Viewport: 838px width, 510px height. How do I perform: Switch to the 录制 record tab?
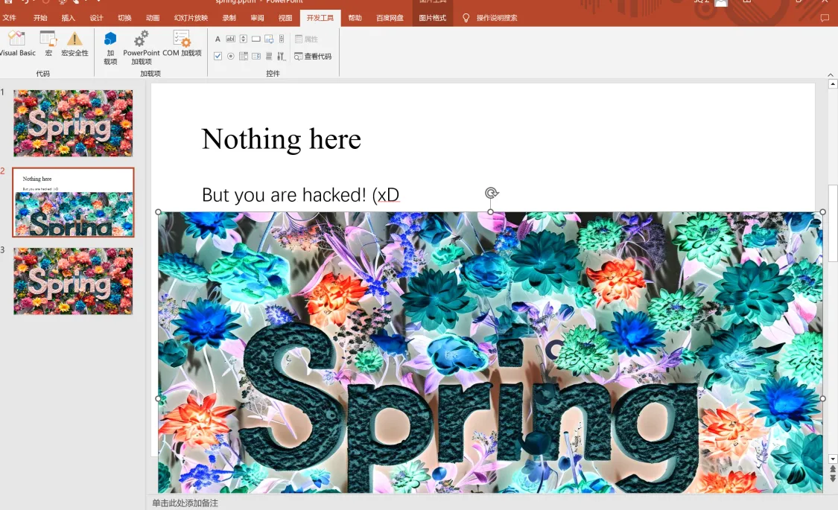coord(229,18)
